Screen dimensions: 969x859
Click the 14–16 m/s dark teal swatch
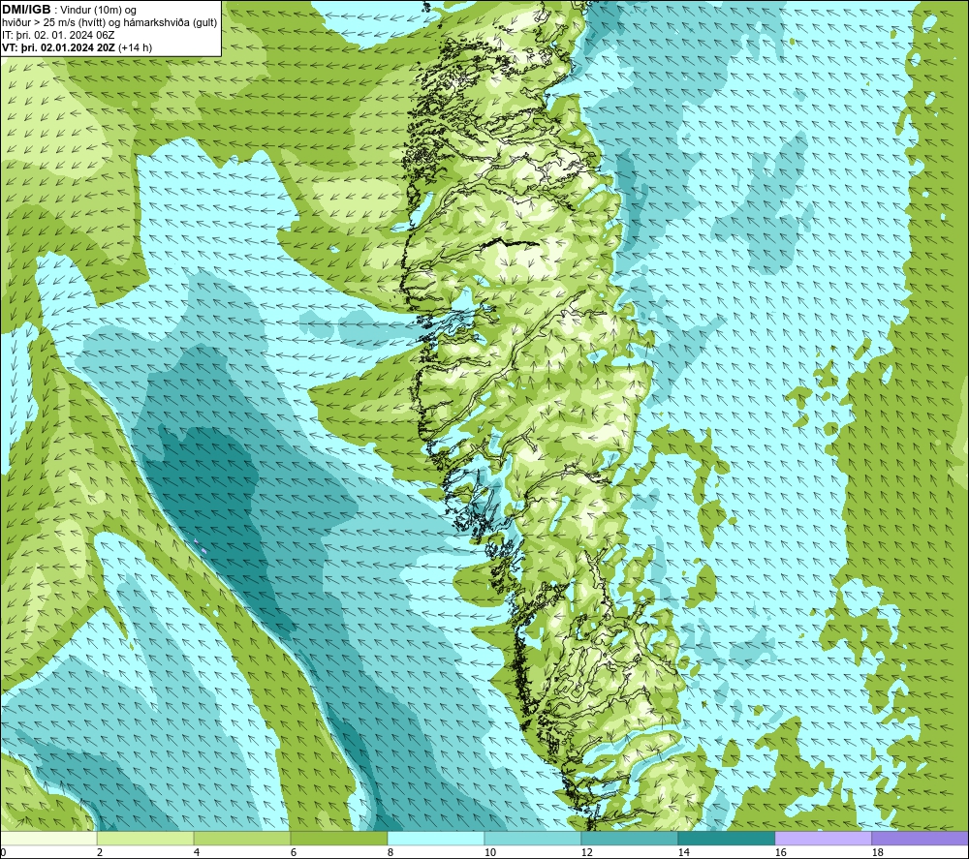click(x=726, y=838)
